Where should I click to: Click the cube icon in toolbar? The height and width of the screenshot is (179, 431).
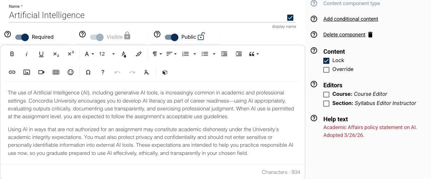[165, 72]
